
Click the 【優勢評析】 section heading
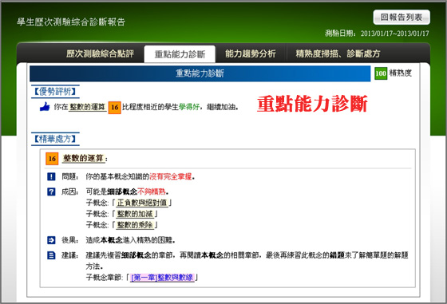(55, 92)
